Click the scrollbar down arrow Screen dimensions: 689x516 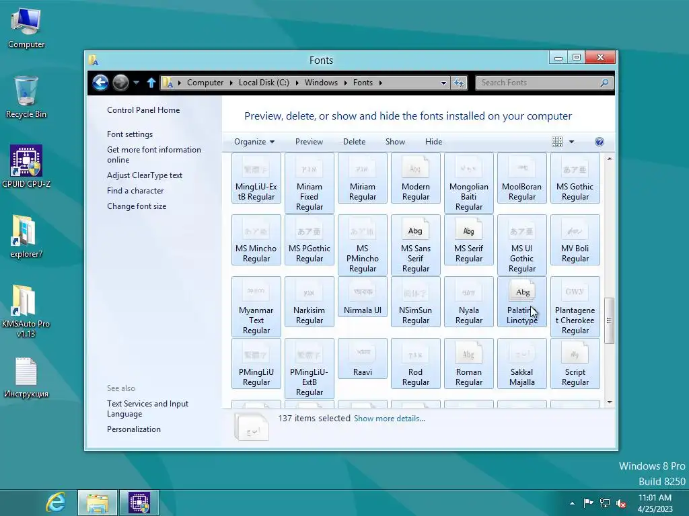tap(609, 402)
